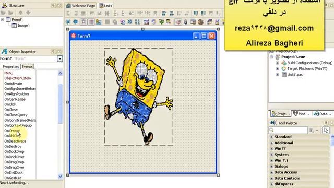The height and width of the screenshot is (188, 334).
Task: Select Image1 in the Structure tree
Action: point(23,26)
